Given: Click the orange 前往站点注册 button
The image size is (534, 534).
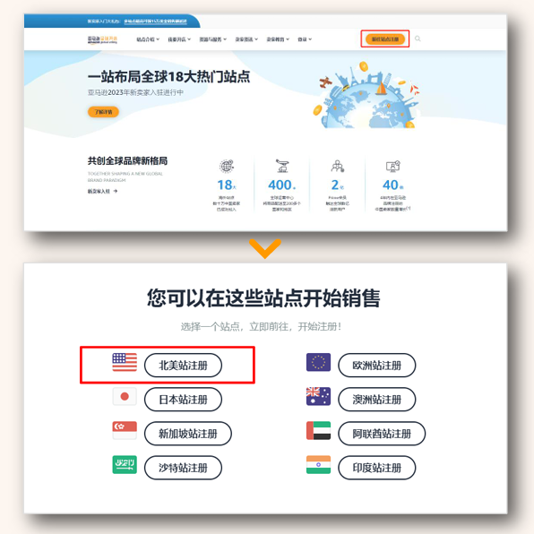Looking at the screenshot, I should point(385,39).
